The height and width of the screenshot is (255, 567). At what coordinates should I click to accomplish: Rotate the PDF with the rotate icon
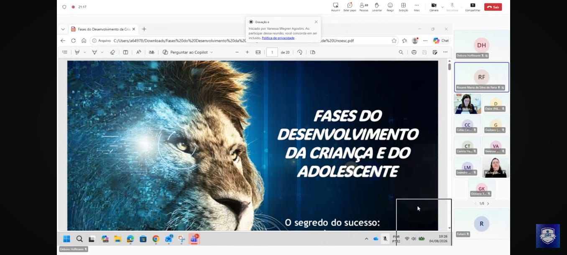click(300, 52)
